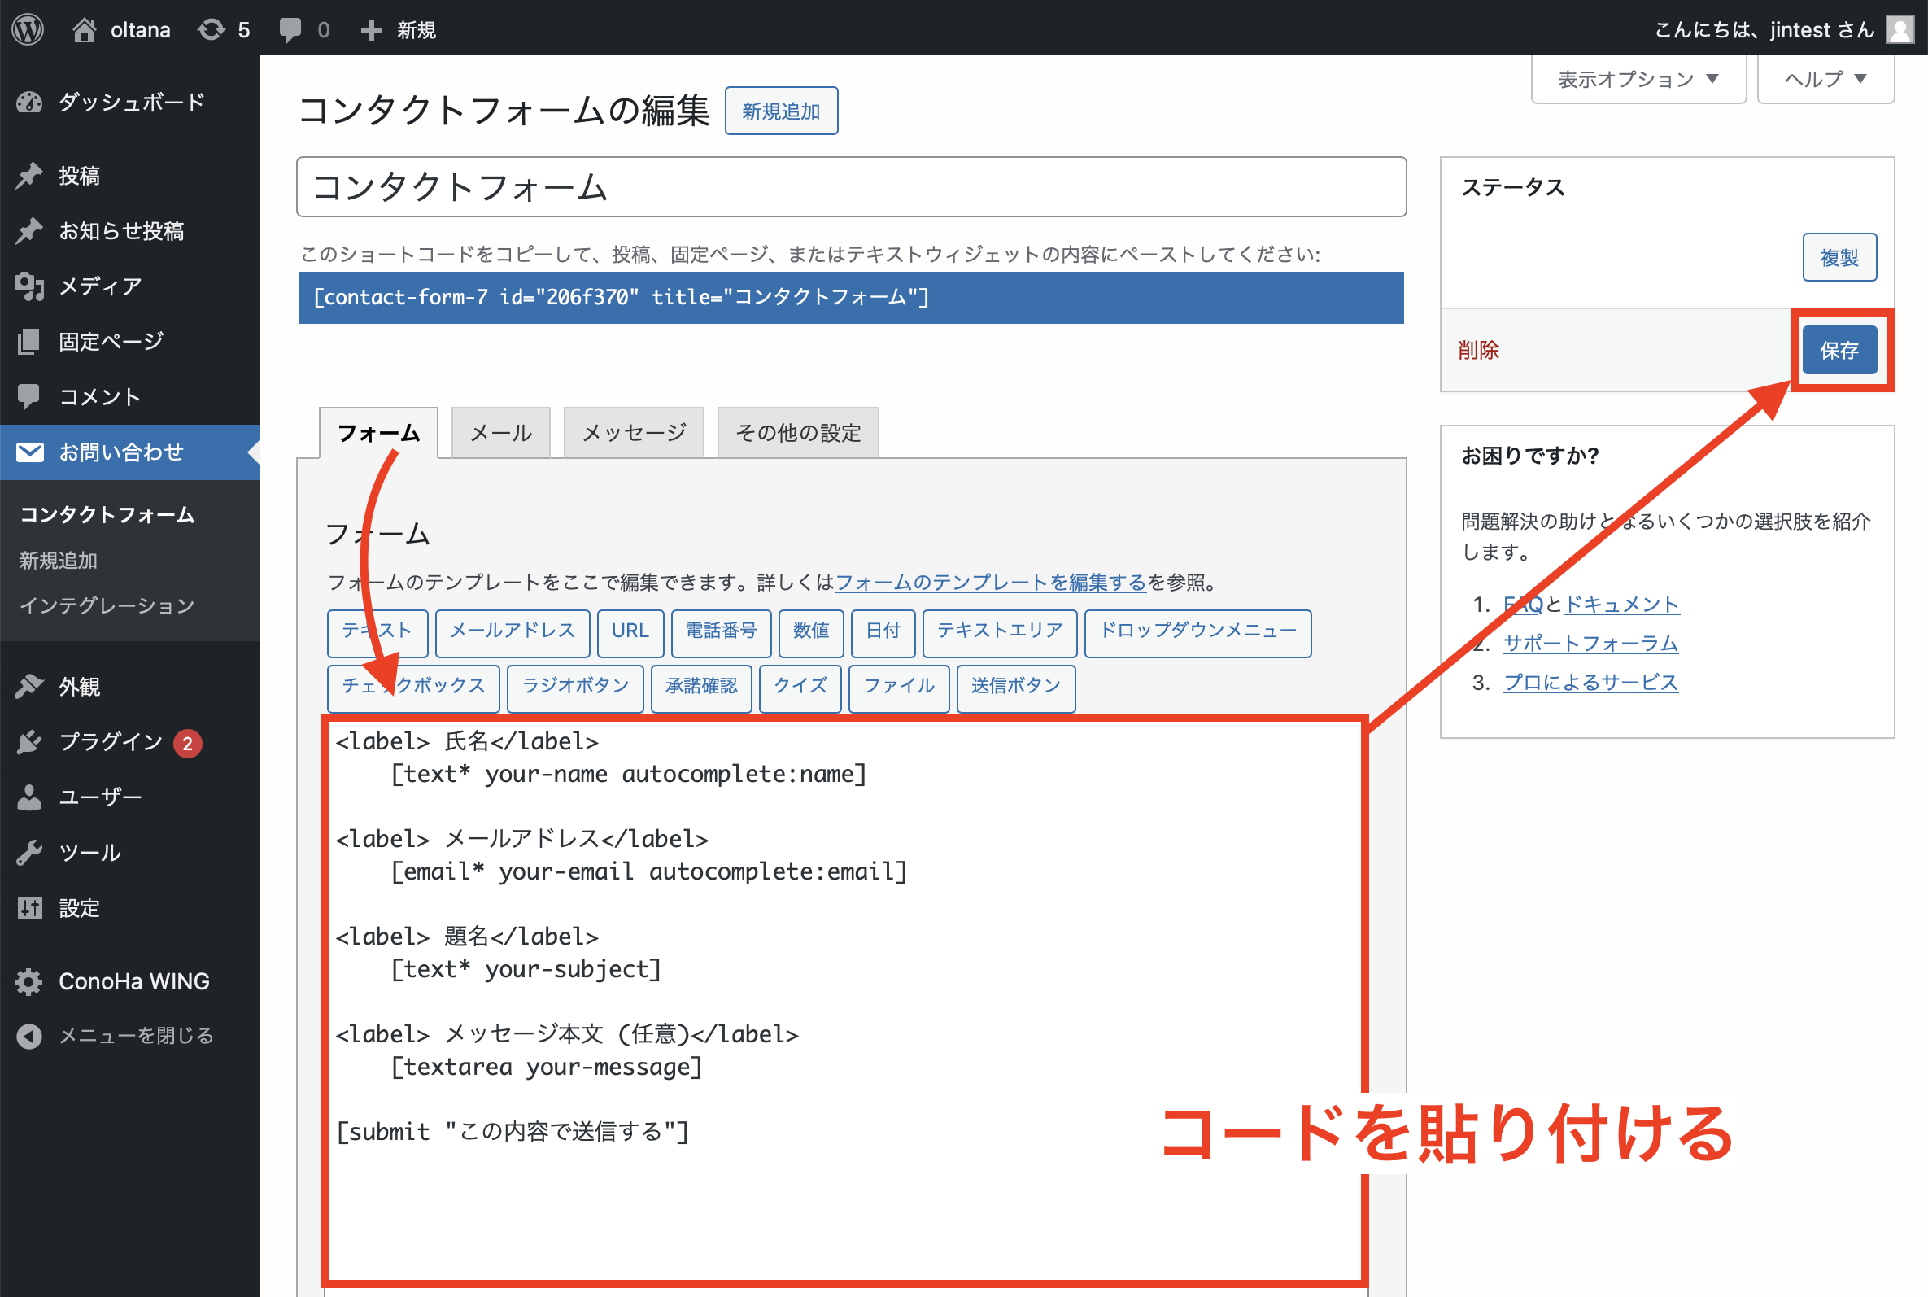
Task: Select the フォーム tab
Action: [378, 433]
